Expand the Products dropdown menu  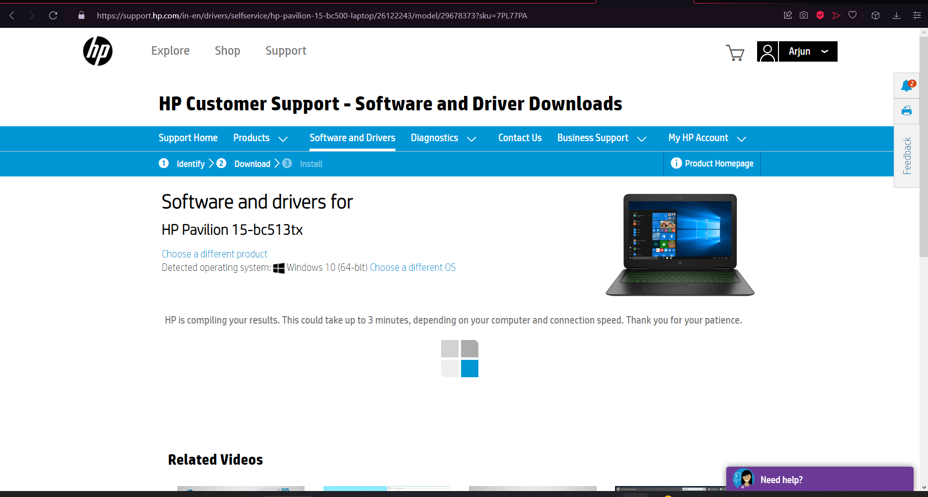point(260,138)
